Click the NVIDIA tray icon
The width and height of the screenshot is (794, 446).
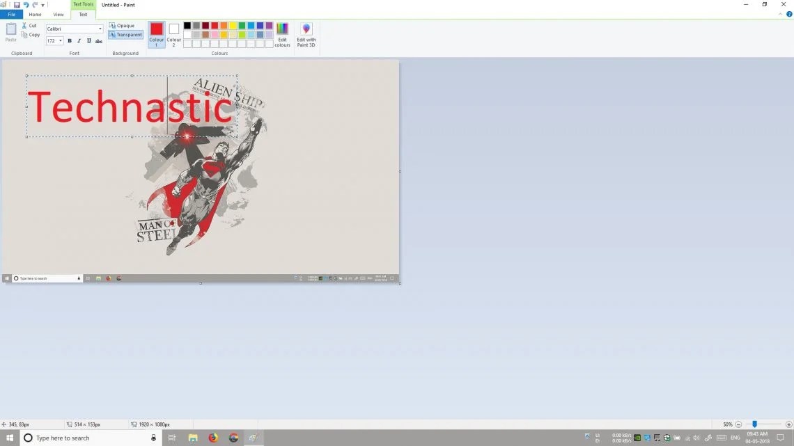point(637,438)
